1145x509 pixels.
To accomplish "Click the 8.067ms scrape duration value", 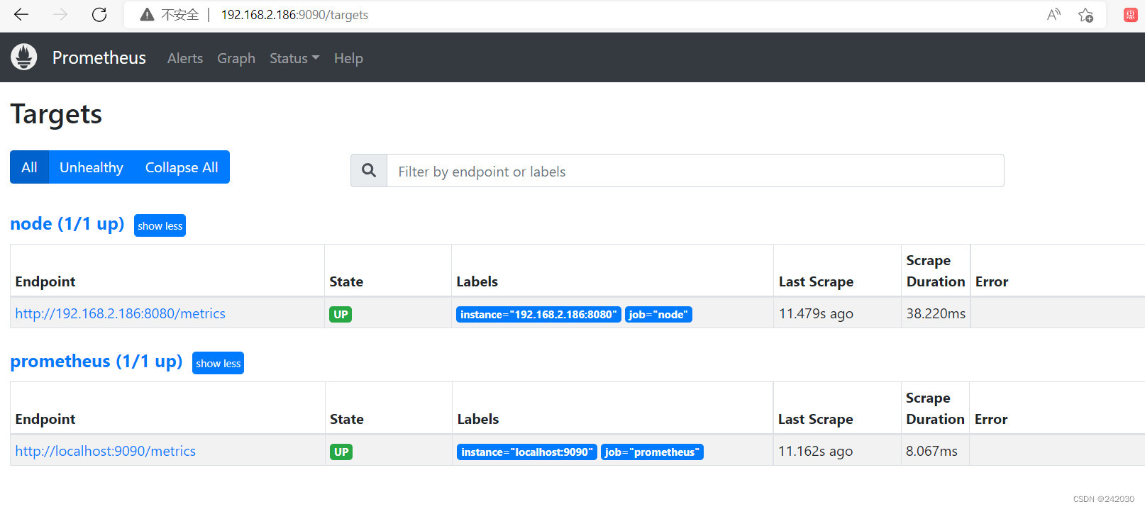I will 931,451.
